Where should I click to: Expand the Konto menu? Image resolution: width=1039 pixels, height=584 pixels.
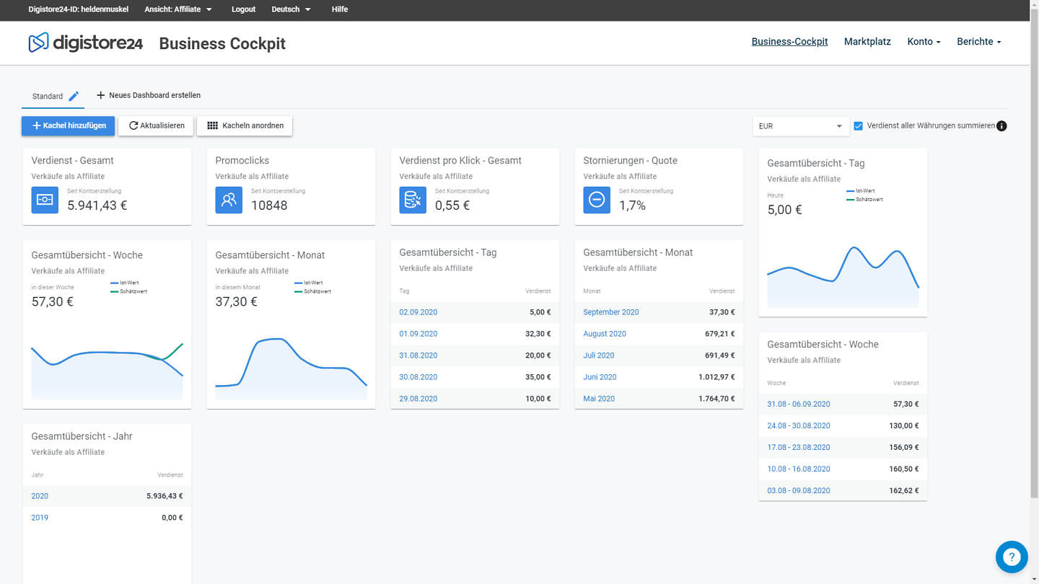(x=924, y=42)
